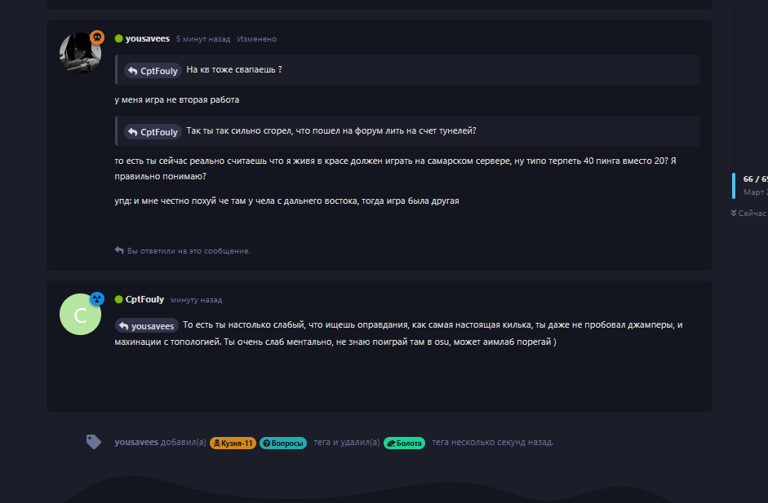The image size is (768, 503).
Task: Click the green online dot beside CptFouly's name
Action: [x=119, y=300]
